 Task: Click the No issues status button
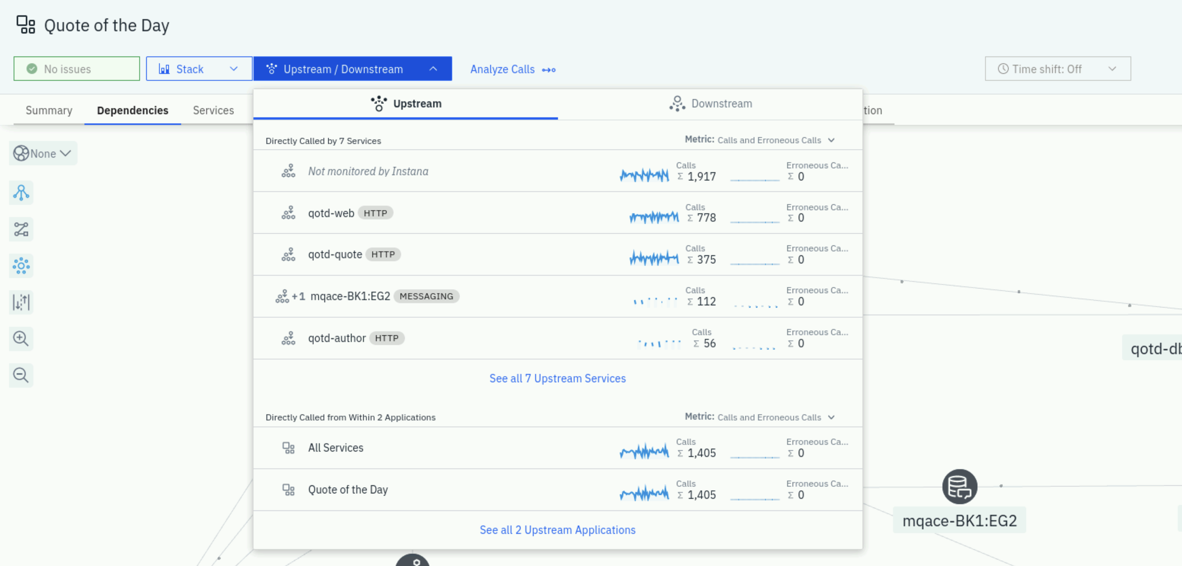point(77,69)
